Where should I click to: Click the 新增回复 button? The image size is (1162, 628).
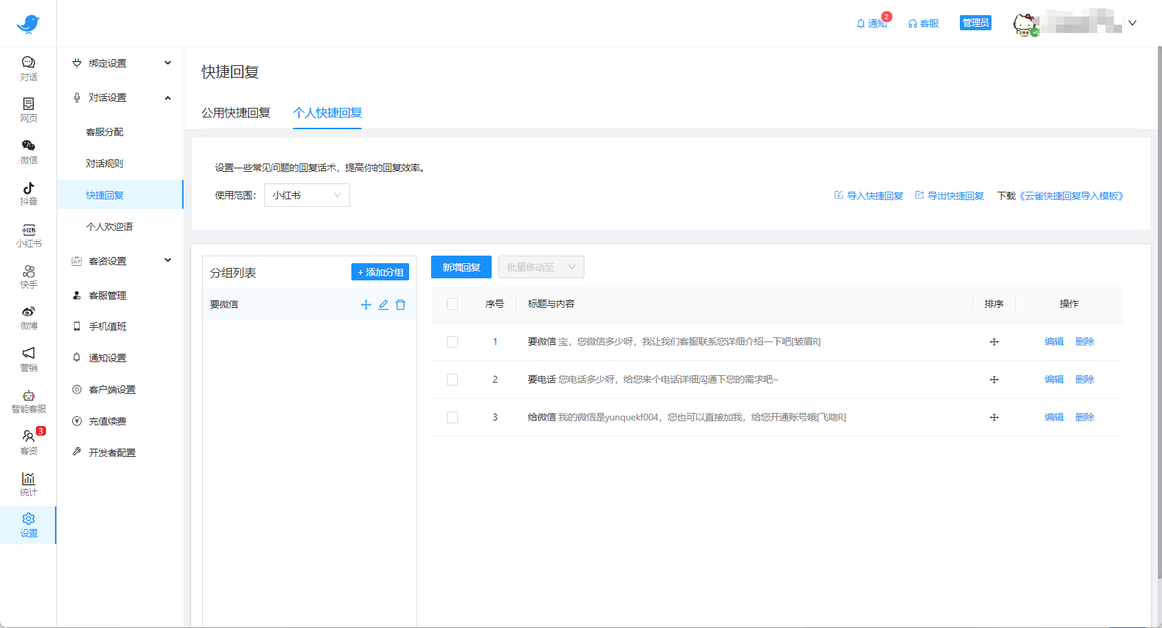tap(461, 267)
